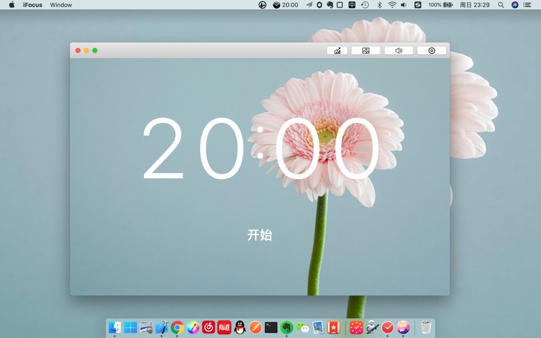Open Spotlight search magnifier

pos(501,5)
